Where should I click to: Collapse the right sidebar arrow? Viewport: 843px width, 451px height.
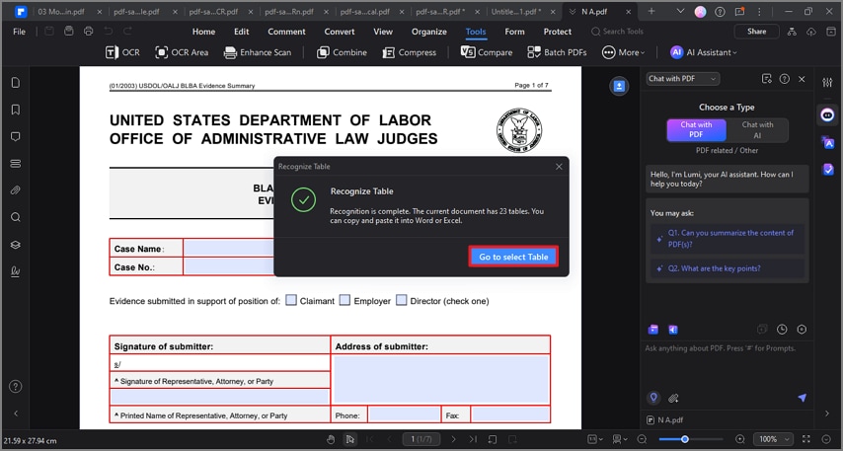coord(827,413)
